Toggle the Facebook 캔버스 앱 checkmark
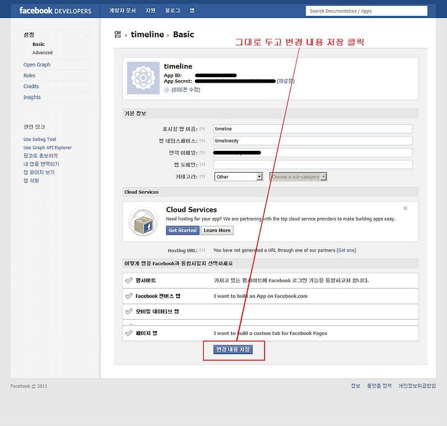 coord(129,296)
